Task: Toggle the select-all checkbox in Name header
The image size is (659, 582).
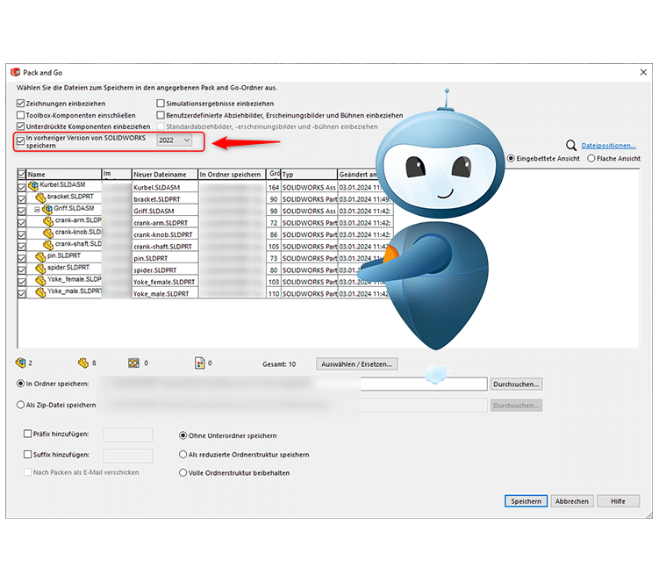Action: click(x=21, y=174)
